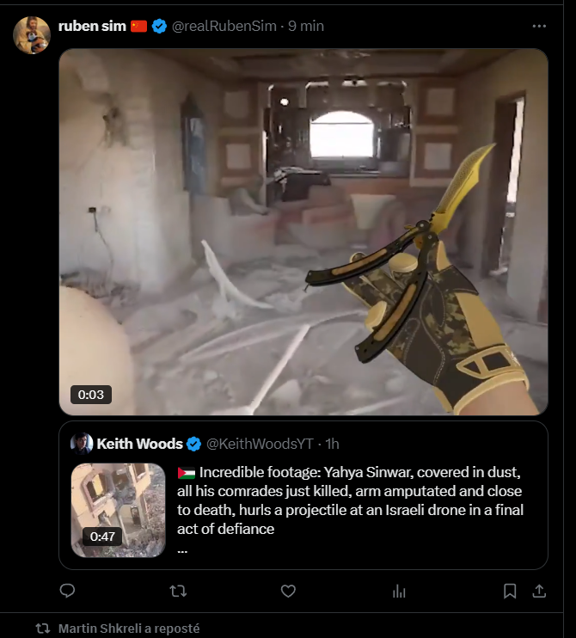Click the Keith Woods name in quote
This screenshot has height=638, width=576.
tap(139, 444)
